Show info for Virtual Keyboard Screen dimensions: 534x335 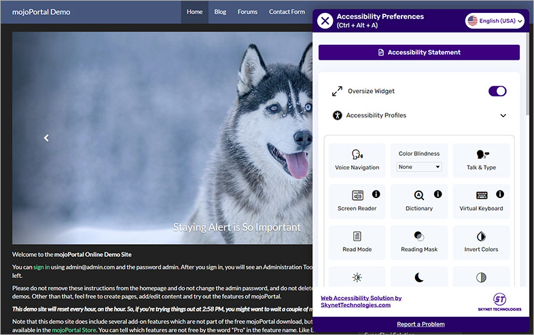click(x=500, y=194)
